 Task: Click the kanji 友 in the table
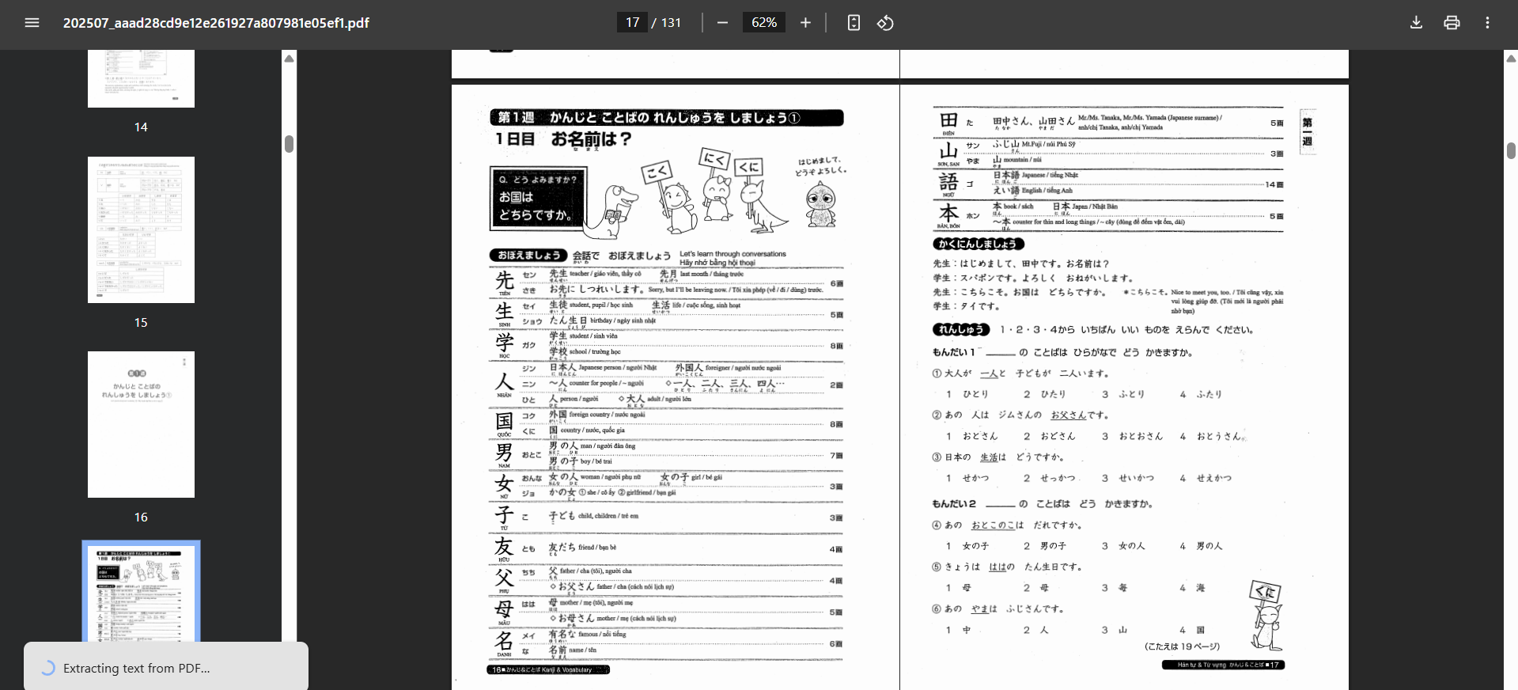pos(505,546)
